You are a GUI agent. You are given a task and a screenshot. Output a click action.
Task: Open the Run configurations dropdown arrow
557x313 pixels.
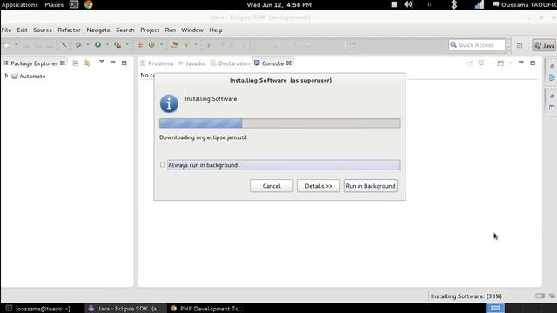[107, 45]
